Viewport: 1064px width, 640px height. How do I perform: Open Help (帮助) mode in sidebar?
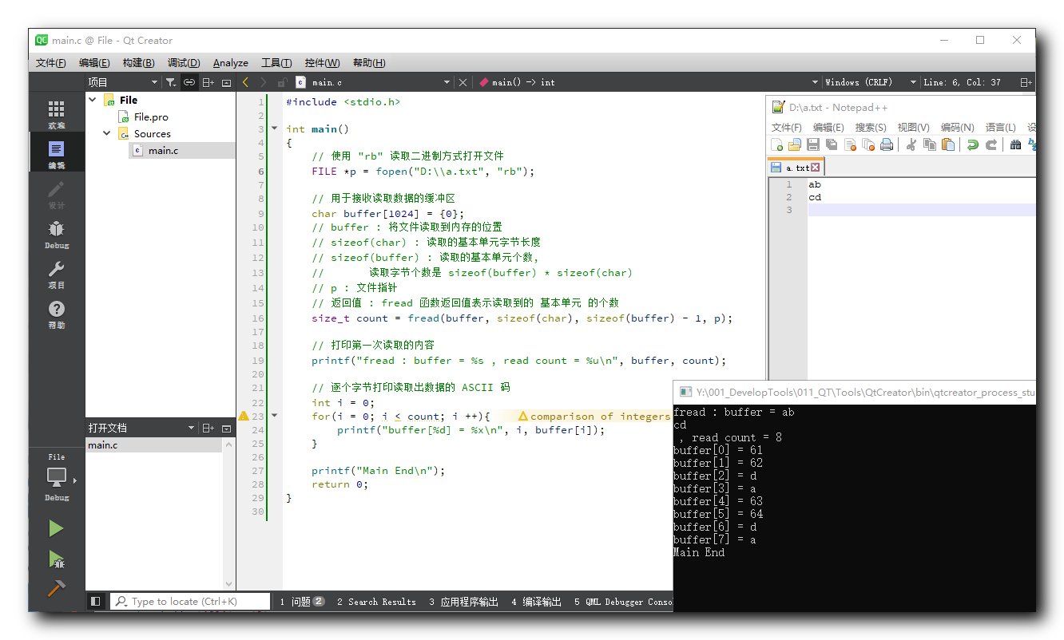[x=56, y=314]
